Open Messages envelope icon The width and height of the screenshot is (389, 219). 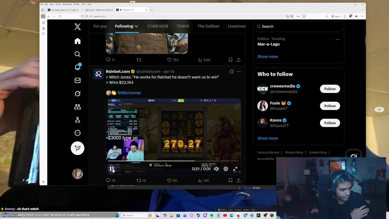tap(77, 80)
